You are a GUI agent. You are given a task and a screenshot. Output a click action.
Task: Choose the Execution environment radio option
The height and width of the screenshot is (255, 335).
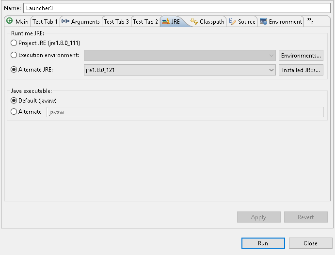(x=14, y=55)
